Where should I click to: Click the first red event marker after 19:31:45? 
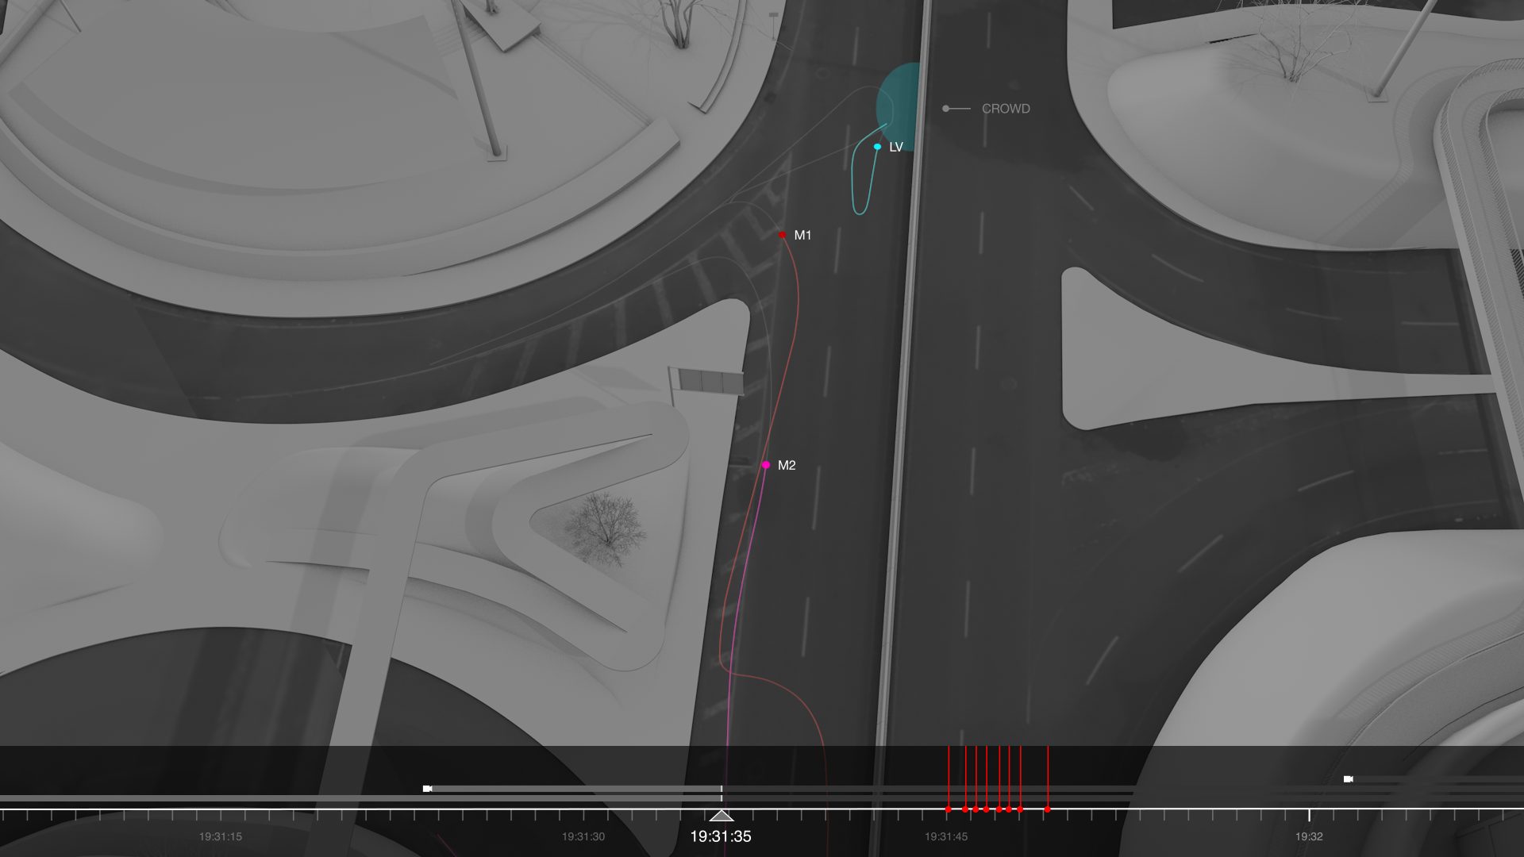click(949, 809)
